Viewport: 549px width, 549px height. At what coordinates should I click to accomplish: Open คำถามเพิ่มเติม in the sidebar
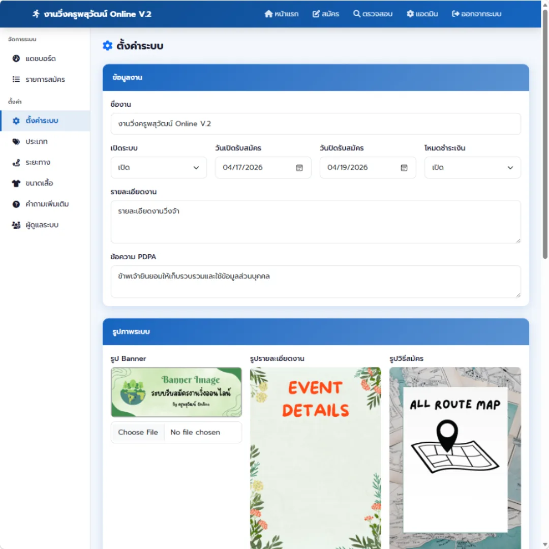pos(45,204)
